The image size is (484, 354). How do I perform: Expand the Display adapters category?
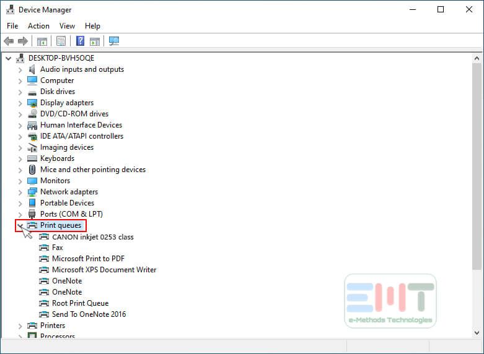pyautogui.click(x=20, y=103)
